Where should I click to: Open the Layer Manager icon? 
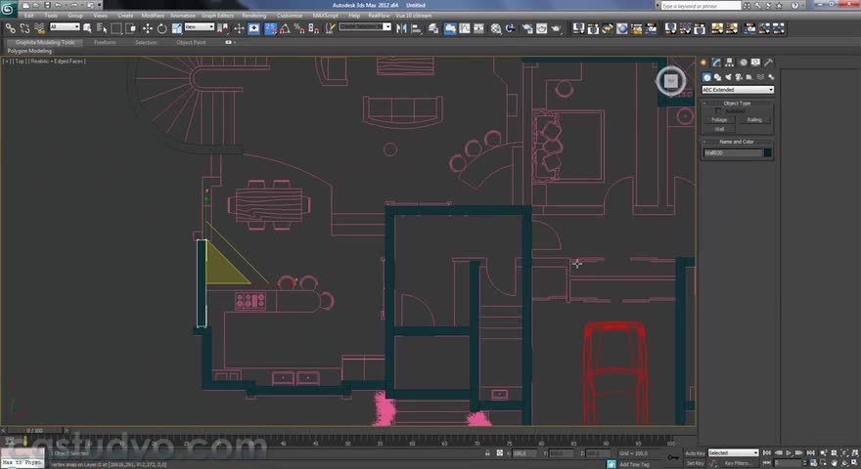pos(433,28)
